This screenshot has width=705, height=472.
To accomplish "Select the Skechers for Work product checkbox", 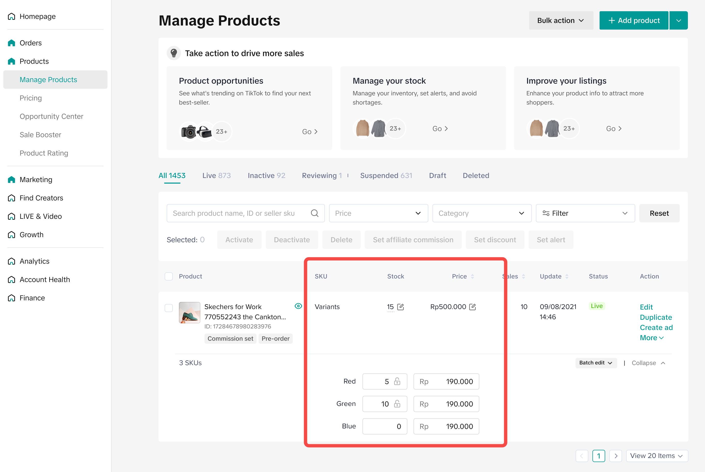I will click(x=169, y=308).
